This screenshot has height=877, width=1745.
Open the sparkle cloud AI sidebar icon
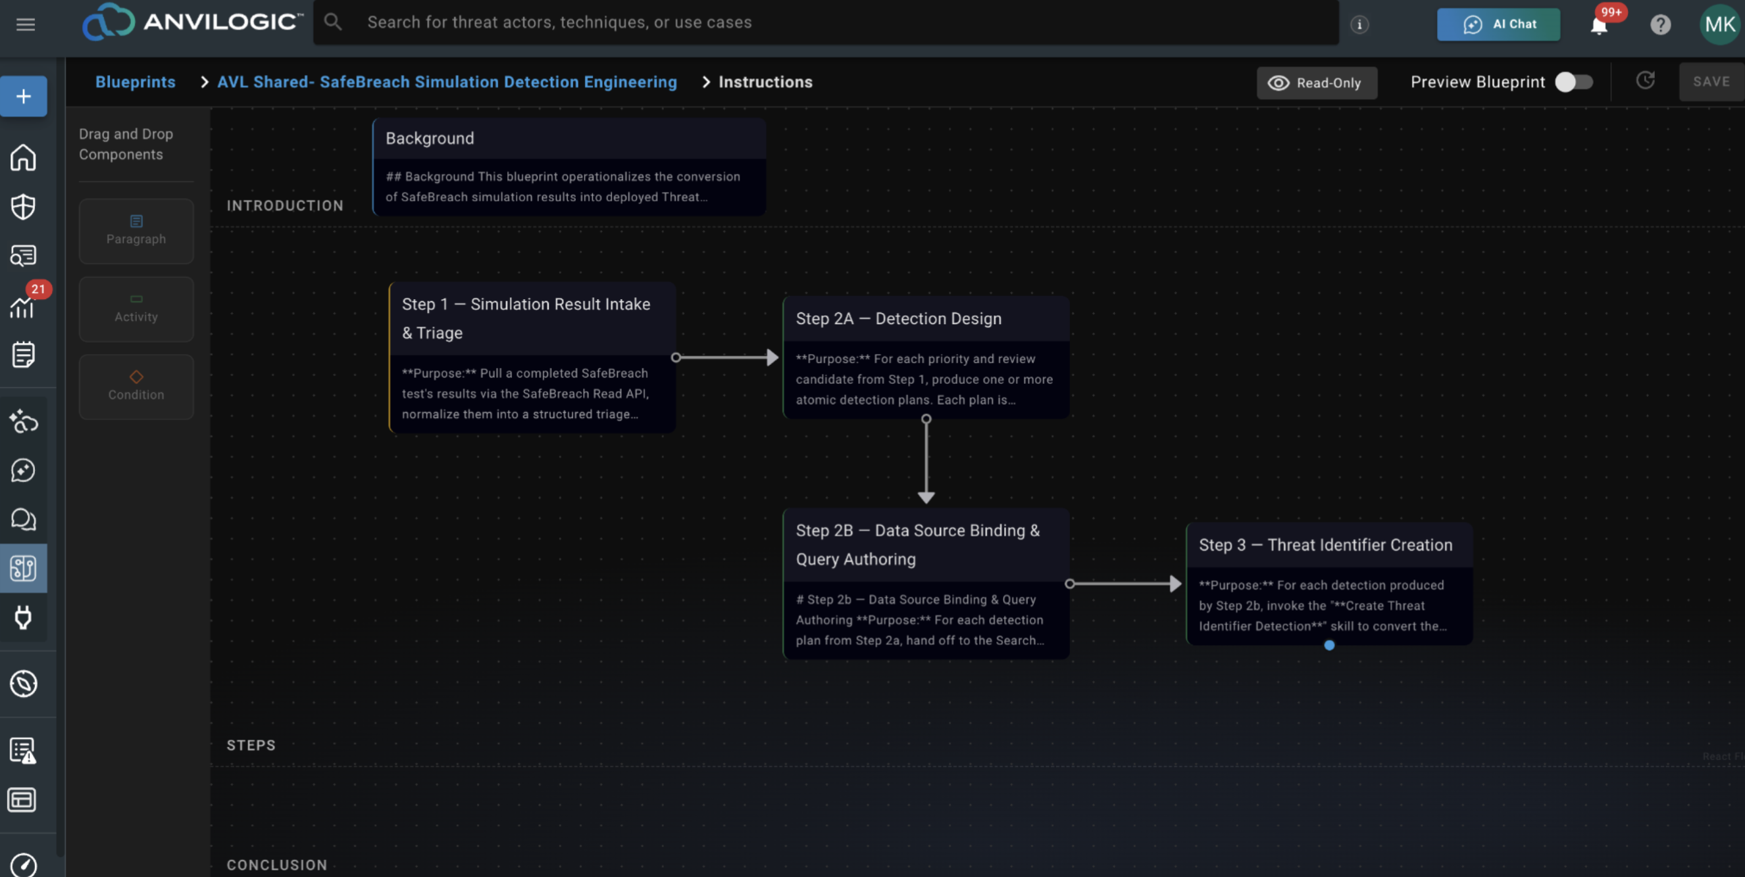pos(24,421)
